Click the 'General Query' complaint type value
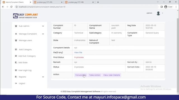Screen dimensions: 179x100 [x=152, y=33]
